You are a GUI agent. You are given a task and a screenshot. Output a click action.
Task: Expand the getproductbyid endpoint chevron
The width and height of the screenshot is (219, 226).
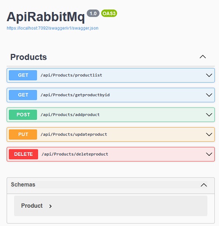pyautogui.click(x=209, y=95)
